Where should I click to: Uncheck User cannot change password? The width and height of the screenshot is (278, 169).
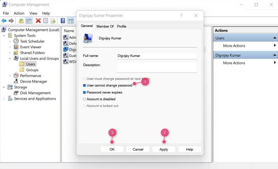(x=84, y=85)
